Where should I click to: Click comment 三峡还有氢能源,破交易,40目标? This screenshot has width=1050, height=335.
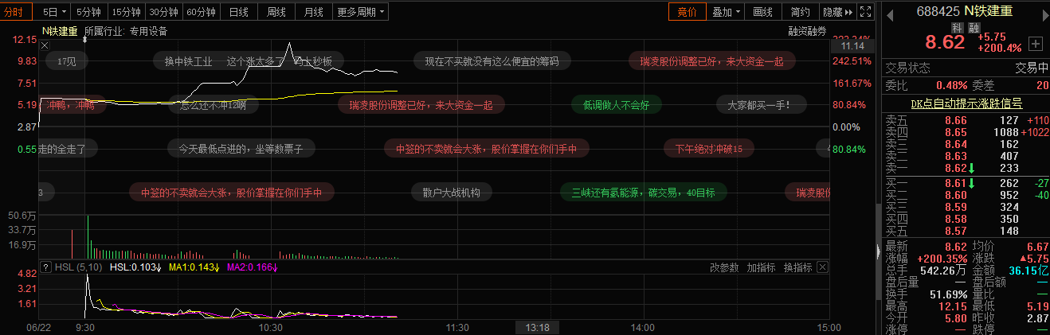click(643, 192)
